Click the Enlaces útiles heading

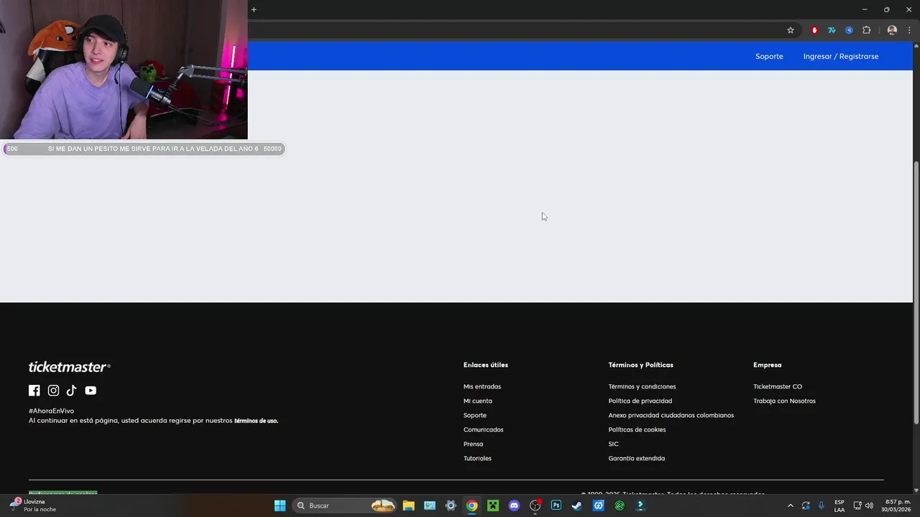pyautogui.click(x=486, y=365)
